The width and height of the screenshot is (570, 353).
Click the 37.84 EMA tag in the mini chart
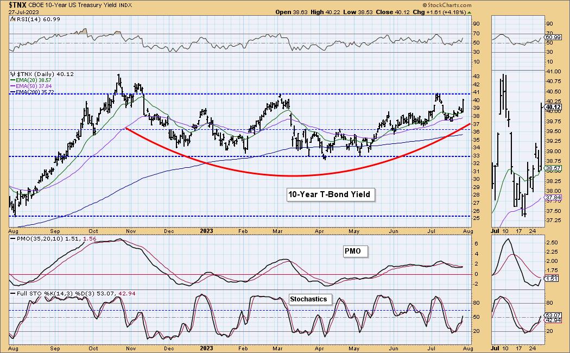click(x=554, y=198)
